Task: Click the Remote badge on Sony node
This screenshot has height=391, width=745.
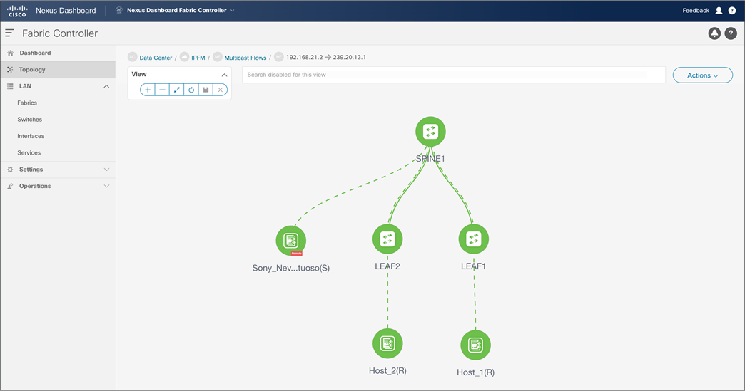Action: coord(296,253)
